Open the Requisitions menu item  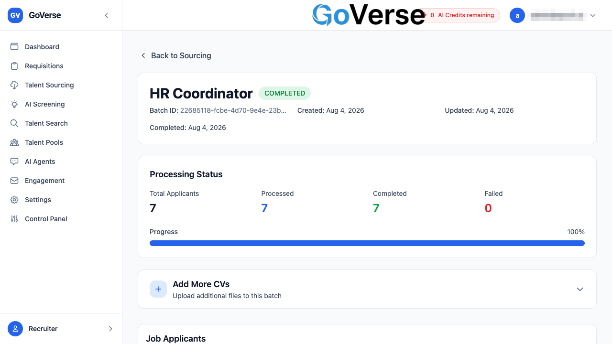coord(61,66)
